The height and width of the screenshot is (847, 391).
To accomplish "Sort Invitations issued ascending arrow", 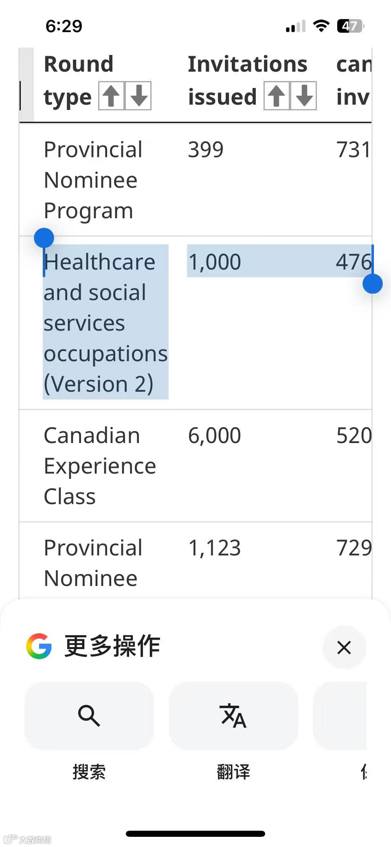I will point(277,96).
